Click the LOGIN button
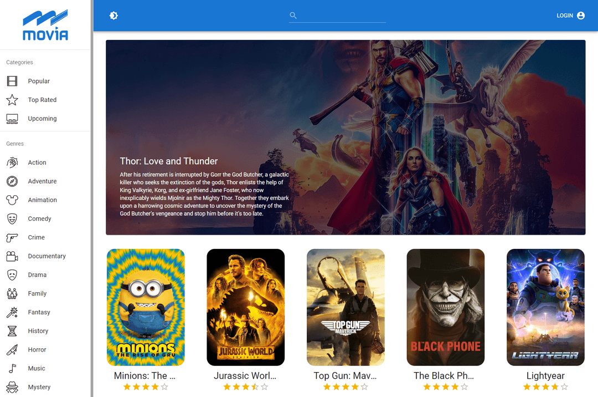The height and width of the screenshot is (397, 598). tap(570, 16)
